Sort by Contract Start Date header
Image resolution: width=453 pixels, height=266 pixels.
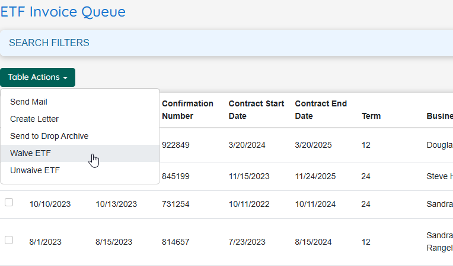[x=256, y=110]
